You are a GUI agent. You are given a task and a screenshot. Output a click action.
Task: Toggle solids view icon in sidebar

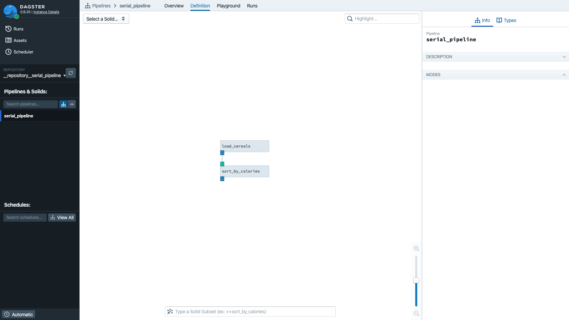tap(72, 104)
